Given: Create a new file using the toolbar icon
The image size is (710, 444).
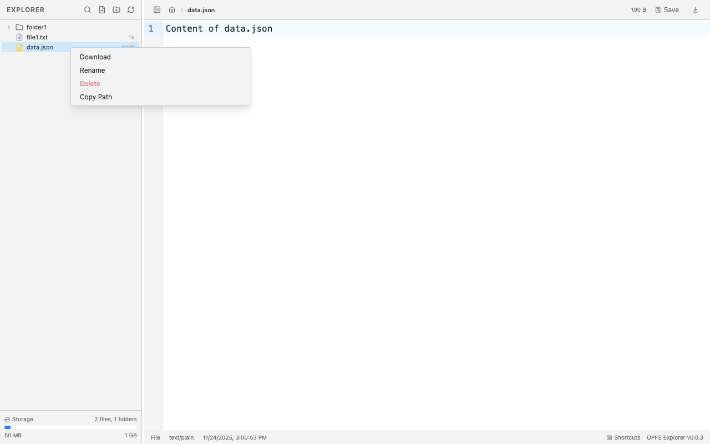Looking at the screenshot, I should coord(102,9).
